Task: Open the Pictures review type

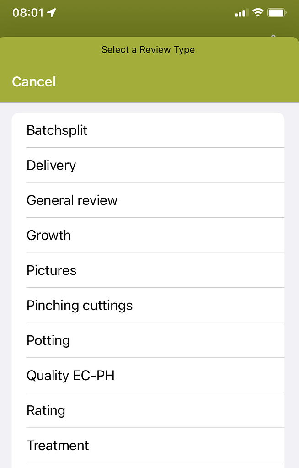Action: 149,270
